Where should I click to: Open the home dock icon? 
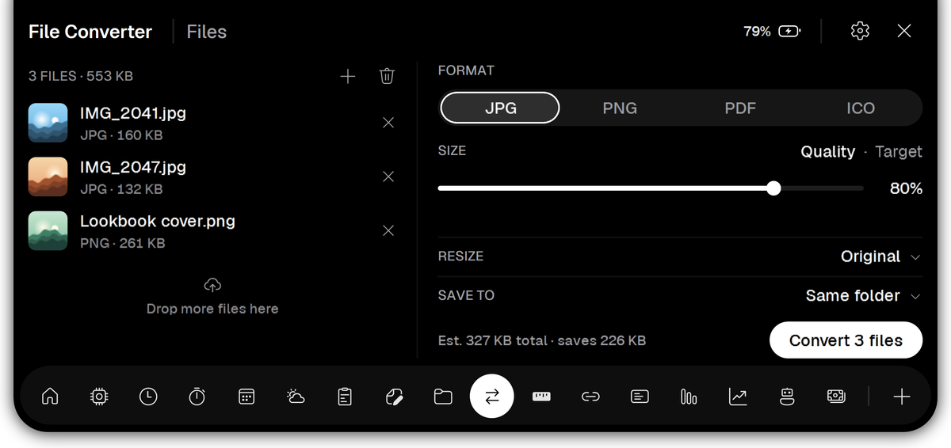[50, 397]
